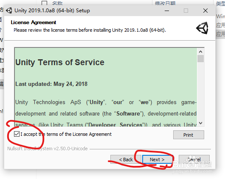
Task: Click the 'Please review the license terms' subtitle
Action: (90, 30)
